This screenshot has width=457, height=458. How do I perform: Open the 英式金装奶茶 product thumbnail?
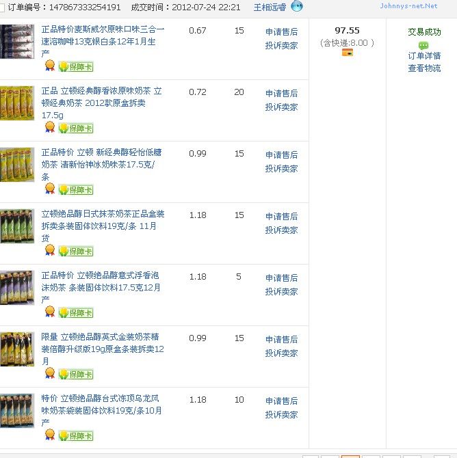pos(17,349)
